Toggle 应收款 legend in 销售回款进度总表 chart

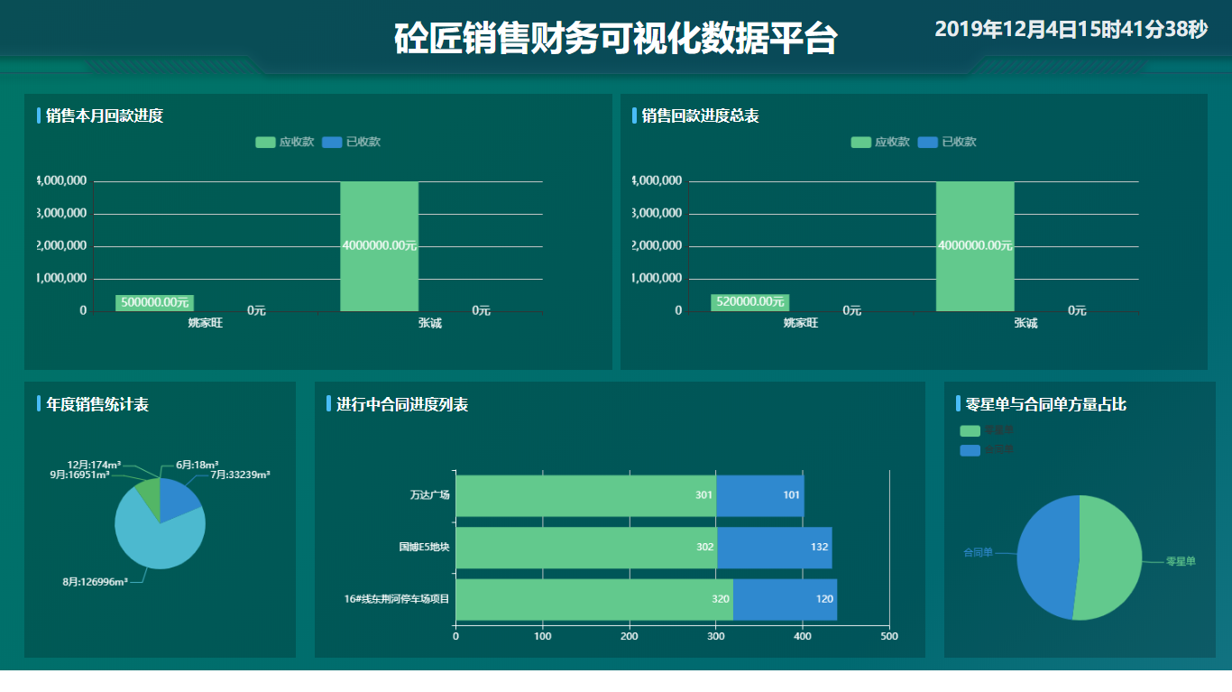click(879, 142)
